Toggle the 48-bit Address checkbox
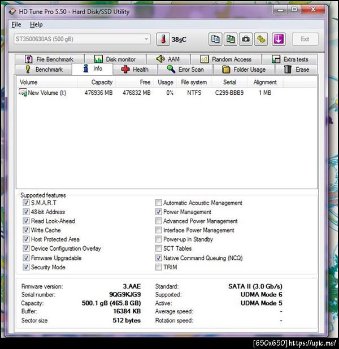The image size is (339, 349). [26, 212]
